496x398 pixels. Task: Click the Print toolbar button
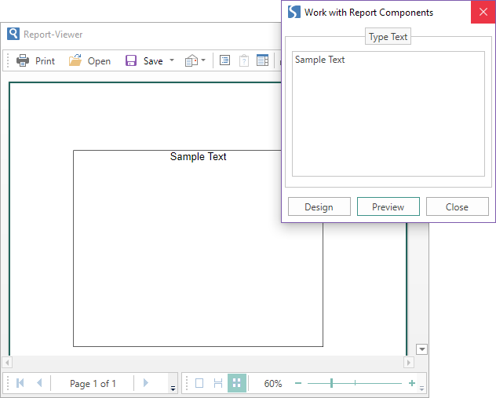(x=36, y=60)
